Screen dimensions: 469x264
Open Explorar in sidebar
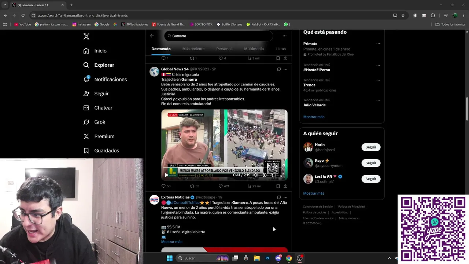click(99, 65)
